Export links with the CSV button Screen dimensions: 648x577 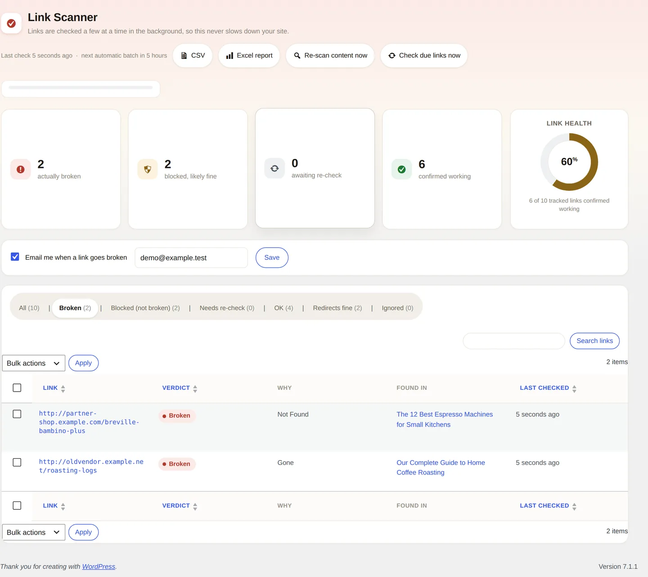pos(193,55)
